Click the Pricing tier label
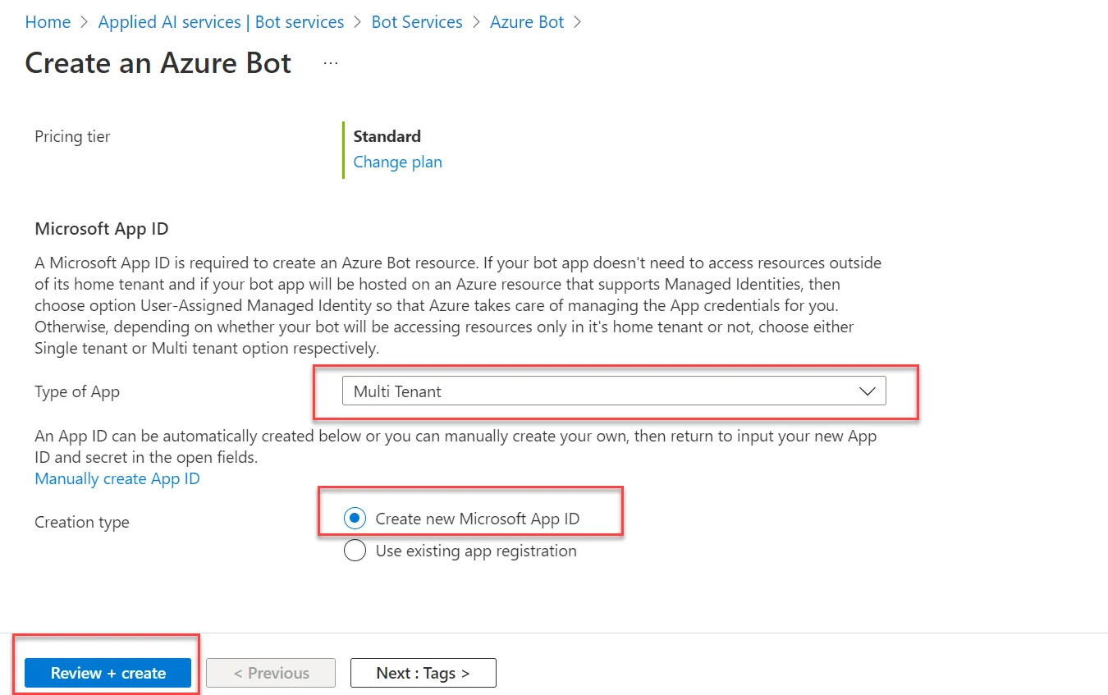Screen dimensions: 1108x695 coord(72,136)
